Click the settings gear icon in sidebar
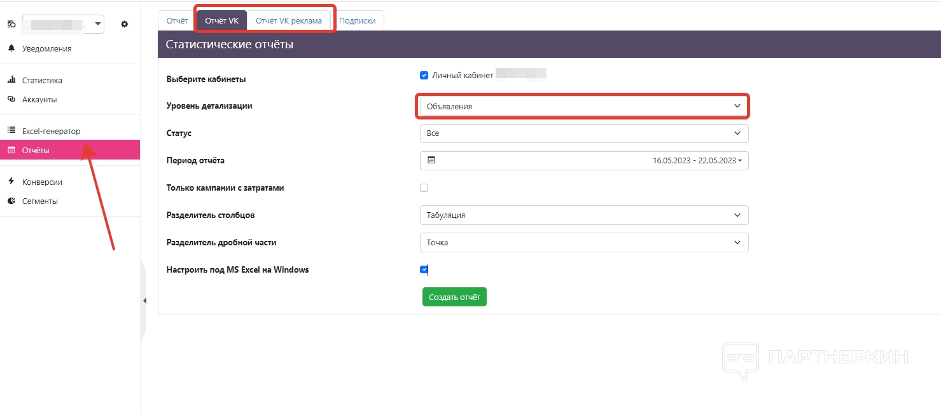Image resolution: width=941 pixels, height=415 pixels. (x=125, y=24)
